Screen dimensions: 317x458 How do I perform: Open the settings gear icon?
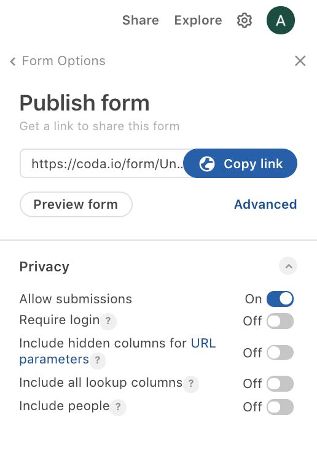coord(245,20)
